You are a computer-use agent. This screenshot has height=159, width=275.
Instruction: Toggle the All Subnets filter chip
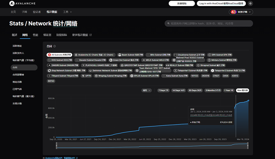pos(59,55)
